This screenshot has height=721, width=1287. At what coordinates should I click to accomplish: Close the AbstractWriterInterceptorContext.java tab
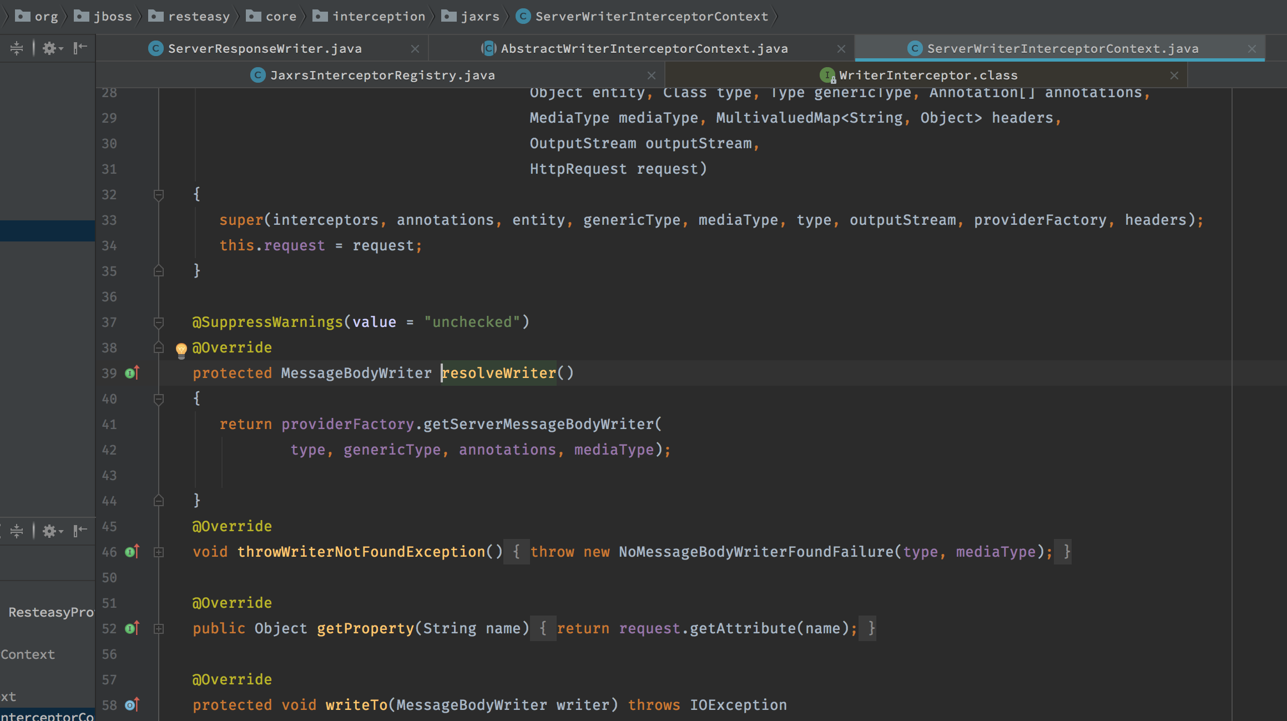coord(841,49)
